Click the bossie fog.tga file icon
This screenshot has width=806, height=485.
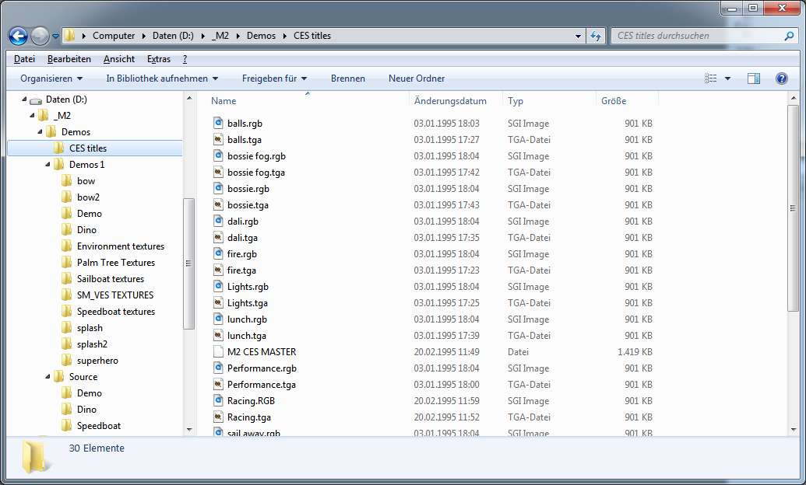(219, 173)
